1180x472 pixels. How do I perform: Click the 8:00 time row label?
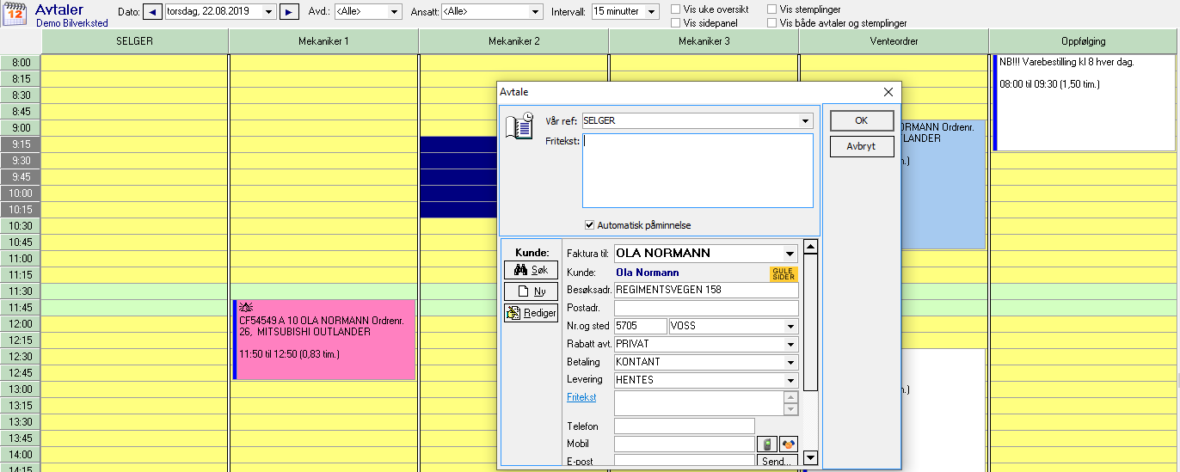pos(21,63)
